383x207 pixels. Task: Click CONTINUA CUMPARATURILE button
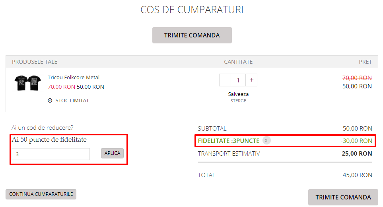pos(41,194)
